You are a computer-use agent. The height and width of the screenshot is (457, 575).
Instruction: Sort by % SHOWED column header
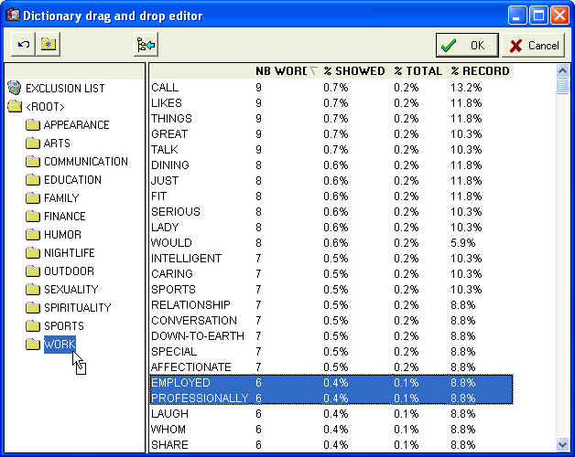tap(353, 70)
